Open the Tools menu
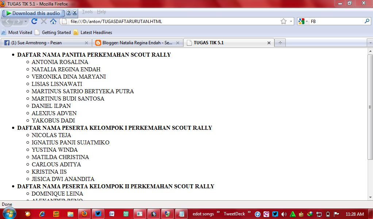 [87, 12]
